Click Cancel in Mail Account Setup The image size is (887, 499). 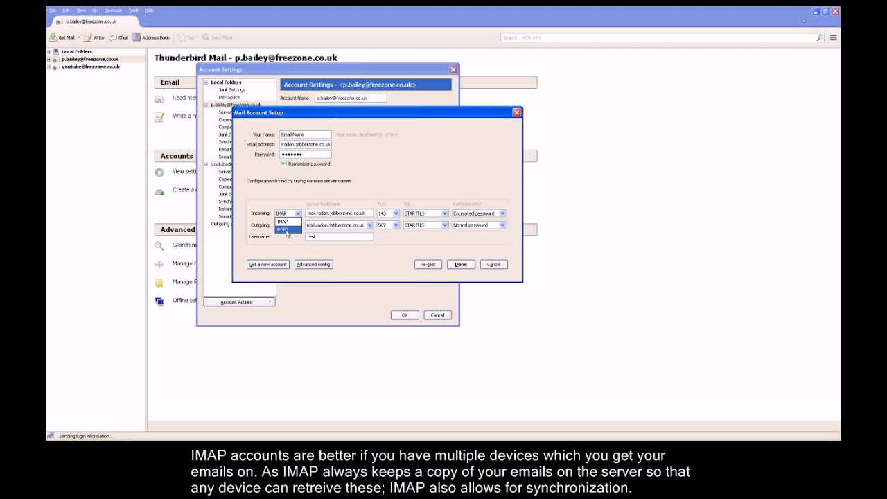493,265
